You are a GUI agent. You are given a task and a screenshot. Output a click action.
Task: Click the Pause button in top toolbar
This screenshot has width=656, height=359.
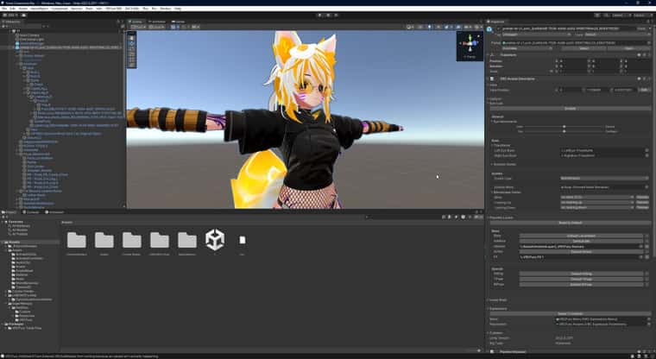pos(328,15)
